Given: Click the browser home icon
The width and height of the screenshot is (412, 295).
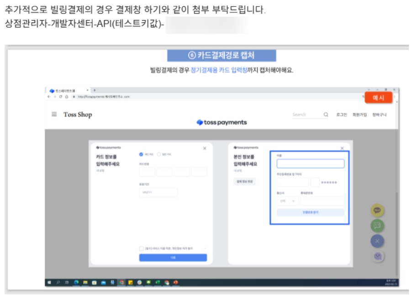Looking at the screenshot, I should 67,97.
